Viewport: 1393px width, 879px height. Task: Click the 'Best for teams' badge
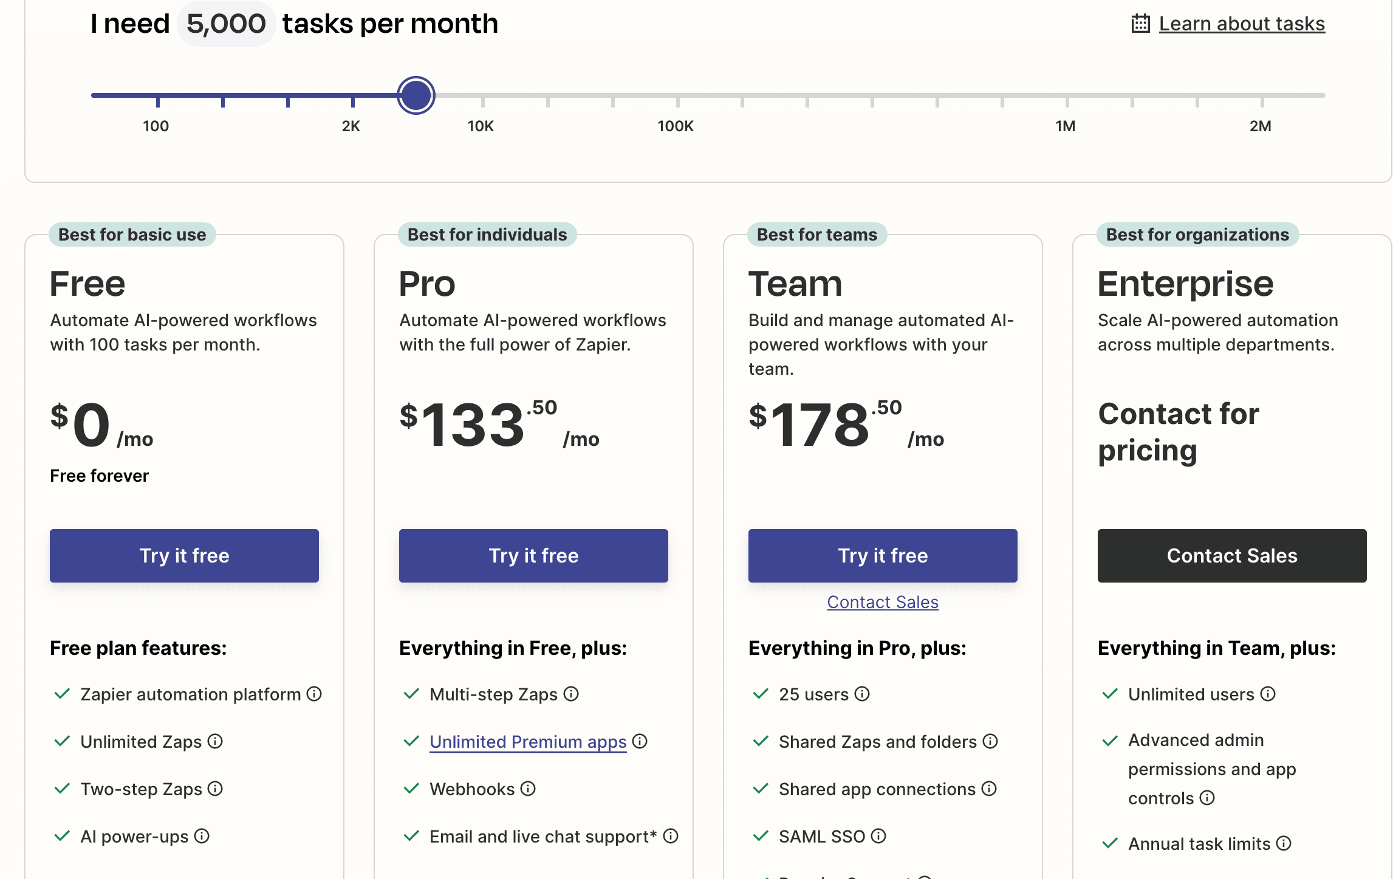tap(817, 234)
